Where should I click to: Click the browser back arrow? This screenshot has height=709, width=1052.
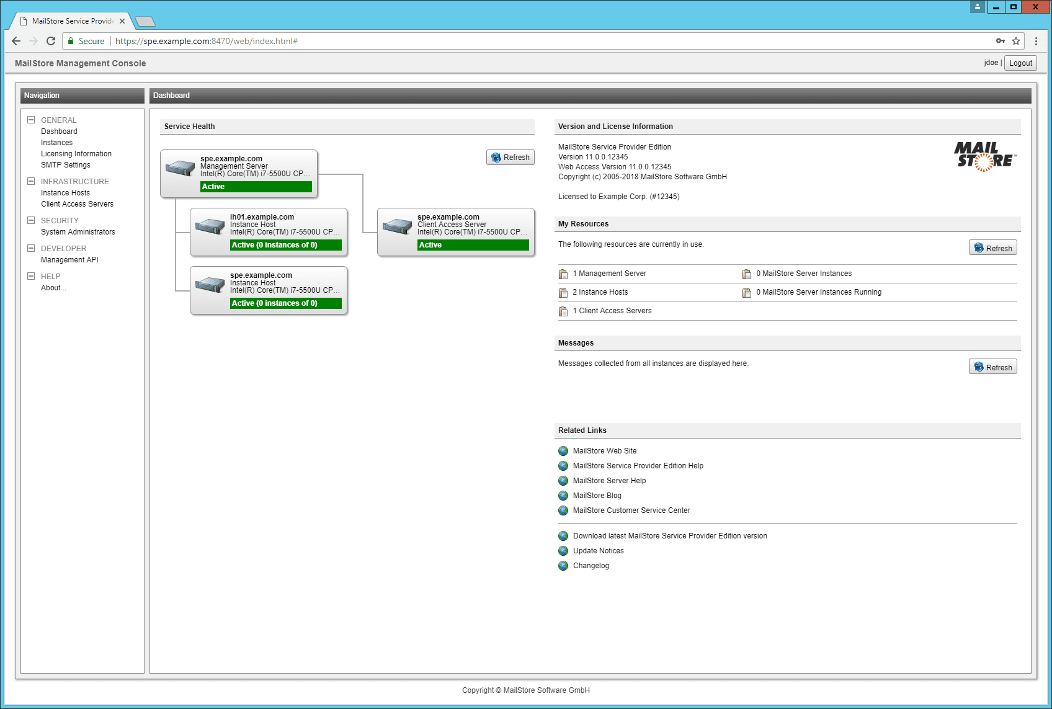pyautogui.click(x=16, y=41)
